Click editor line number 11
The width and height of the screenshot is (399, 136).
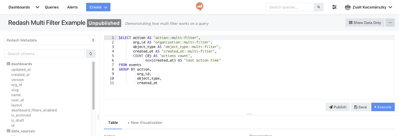112,83
